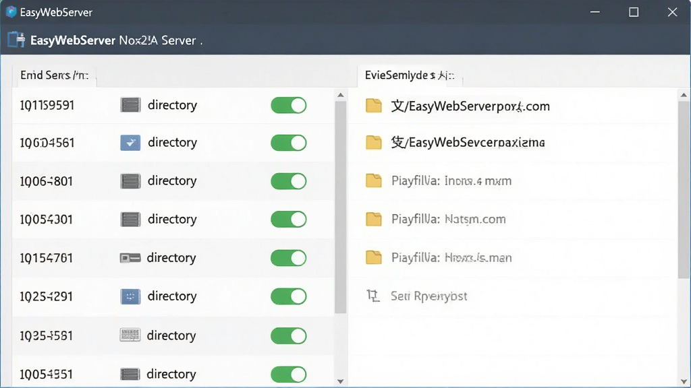691x388 pixels.
Task: Click the server icon in row 101159591
Action: click(130, 105)
